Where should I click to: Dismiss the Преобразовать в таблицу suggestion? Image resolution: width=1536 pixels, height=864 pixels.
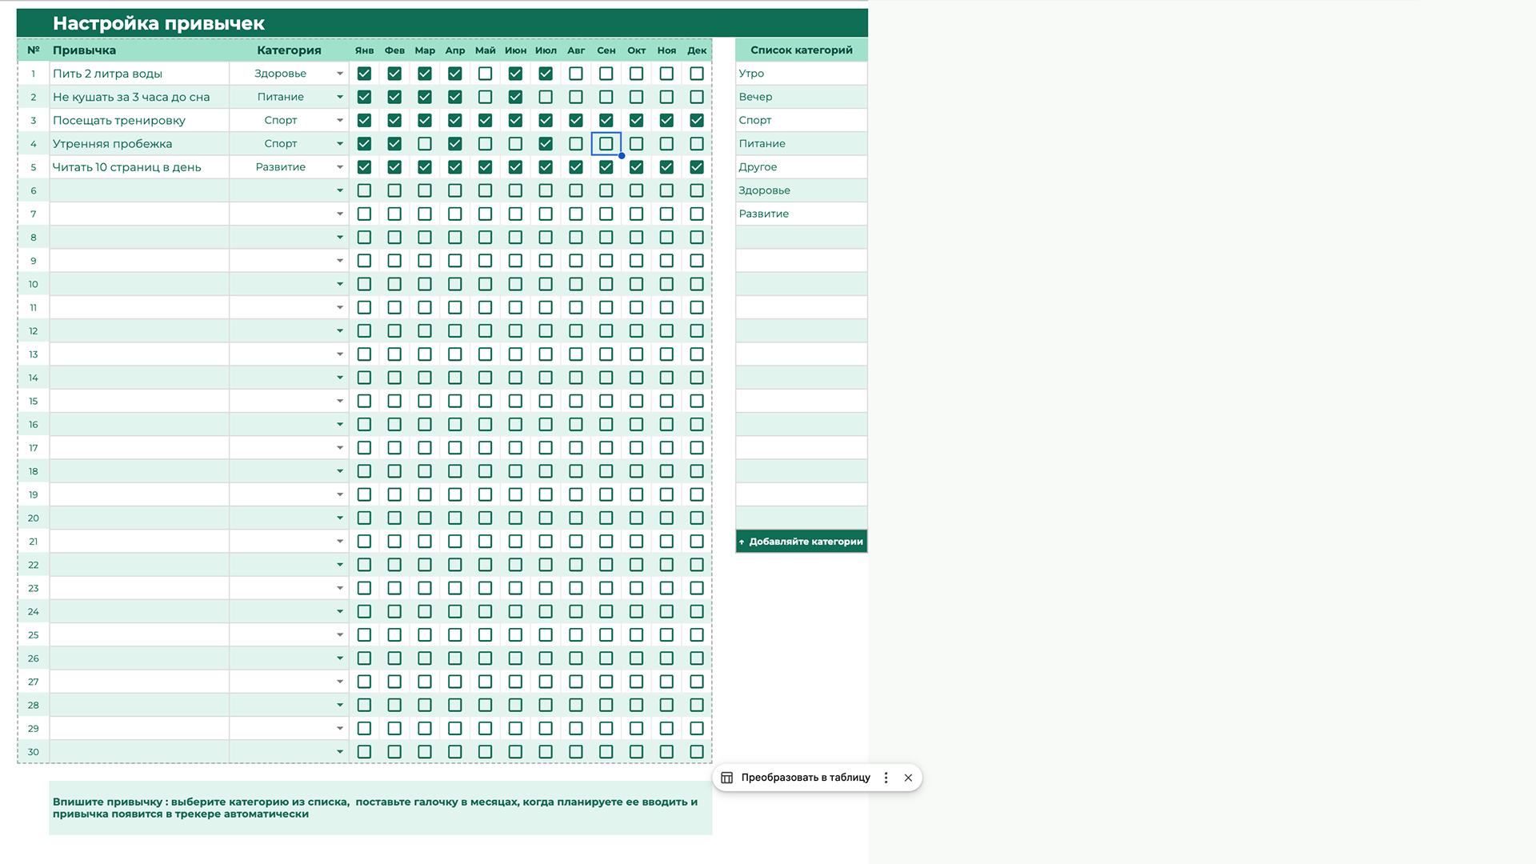[x=908, y=778]
